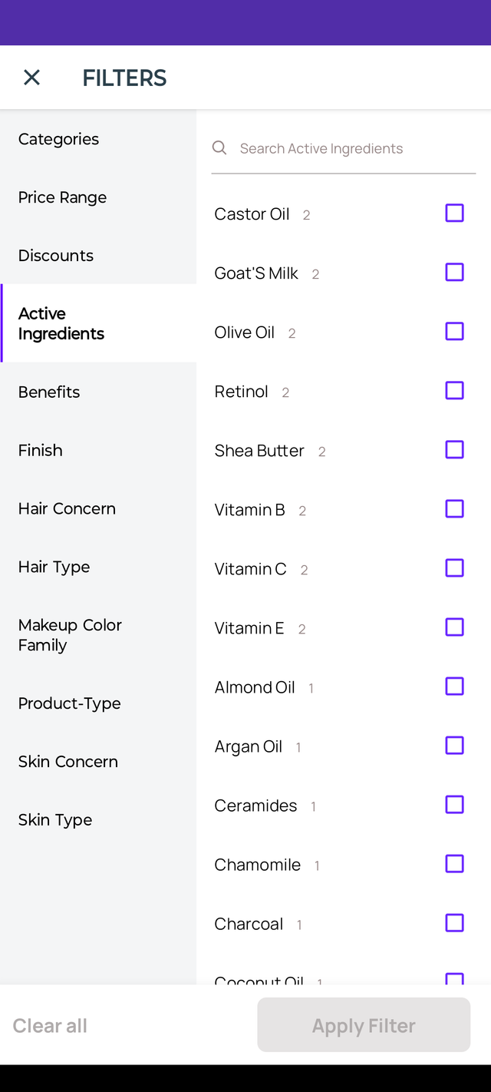Open the Categories filter tab
Viewport: 491px width, 1092px height.
point(98,139)
